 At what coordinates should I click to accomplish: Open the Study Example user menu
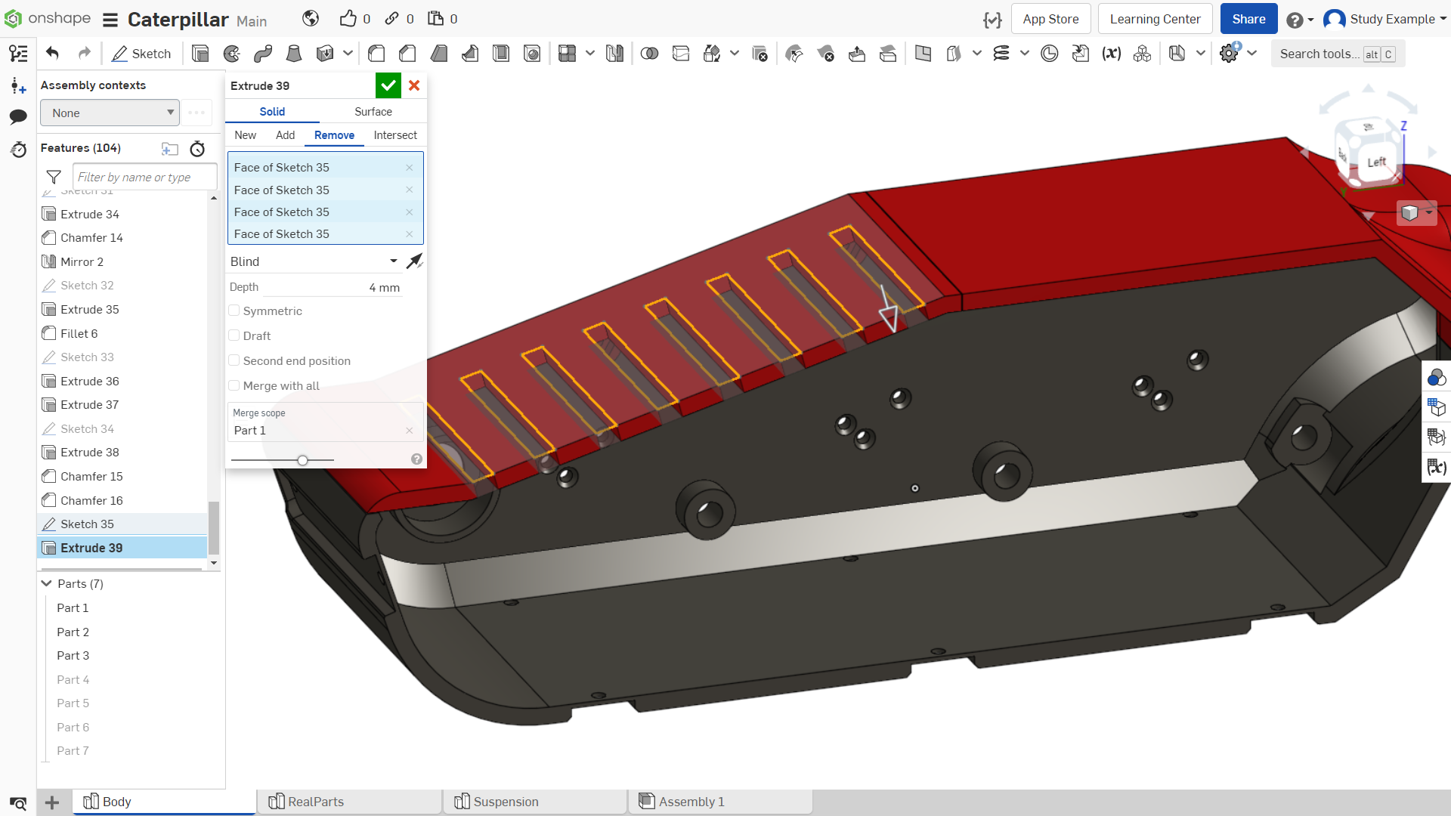(1384, 19)
